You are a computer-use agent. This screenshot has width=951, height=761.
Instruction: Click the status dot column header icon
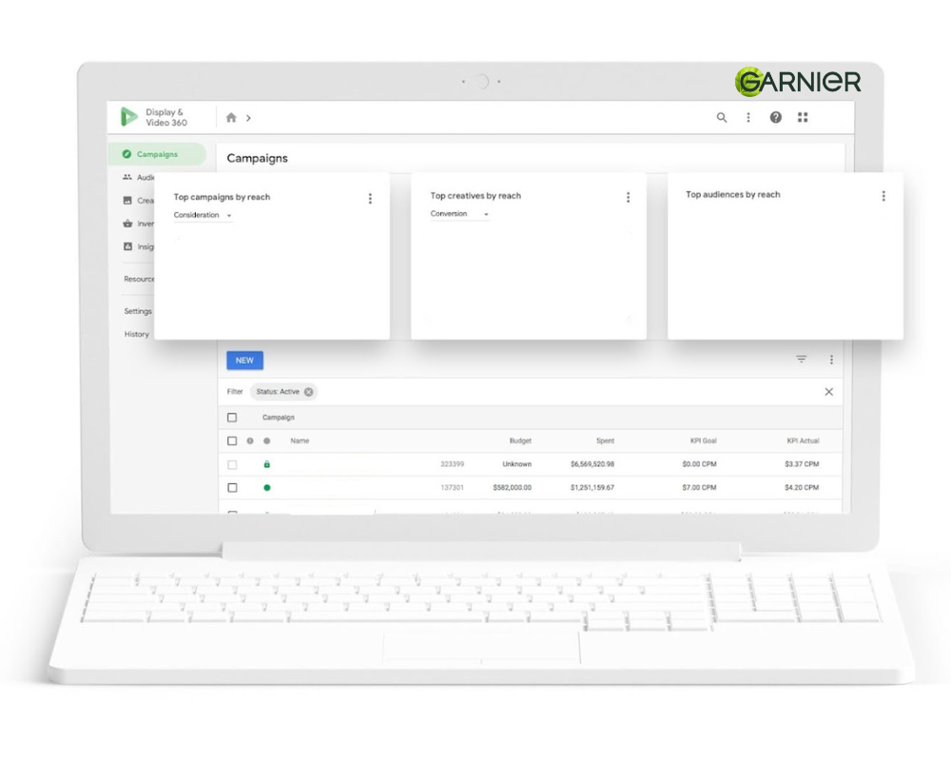(267, 441)
